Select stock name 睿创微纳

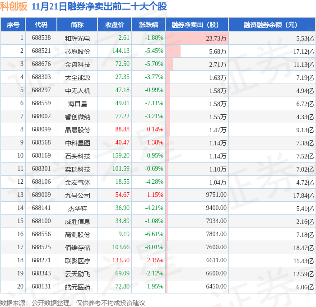coord(77,117)
